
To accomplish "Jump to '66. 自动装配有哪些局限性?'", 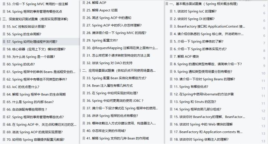I will coord(27,109).
